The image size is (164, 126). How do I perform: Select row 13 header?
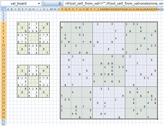tap(3, 56)
